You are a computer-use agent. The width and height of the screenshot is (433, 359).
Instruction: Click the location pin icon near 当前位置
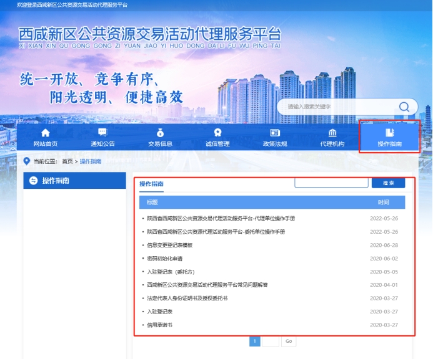[26, 161]
